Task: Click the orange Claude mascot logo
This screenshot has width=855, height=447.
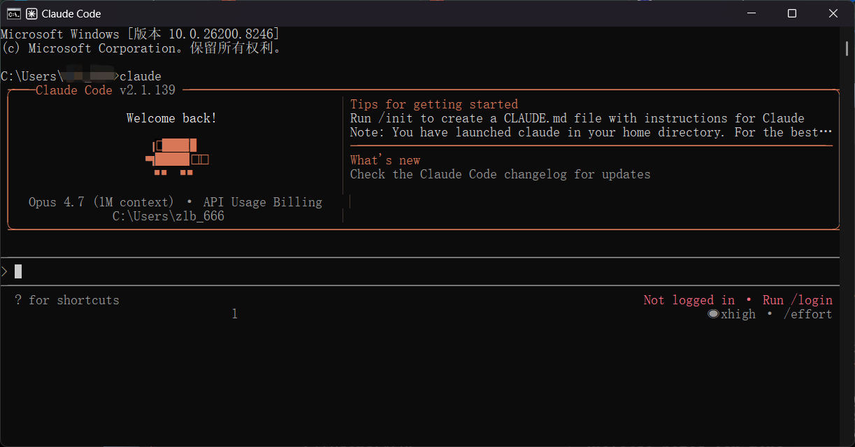Action: [x=177, y=156]
